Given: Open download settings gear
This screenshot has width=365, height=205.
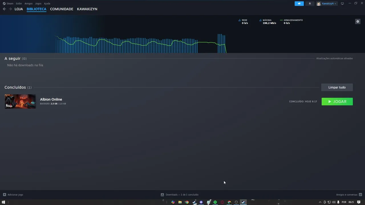Looking at the screenshot, I should [x=358, y=21].
